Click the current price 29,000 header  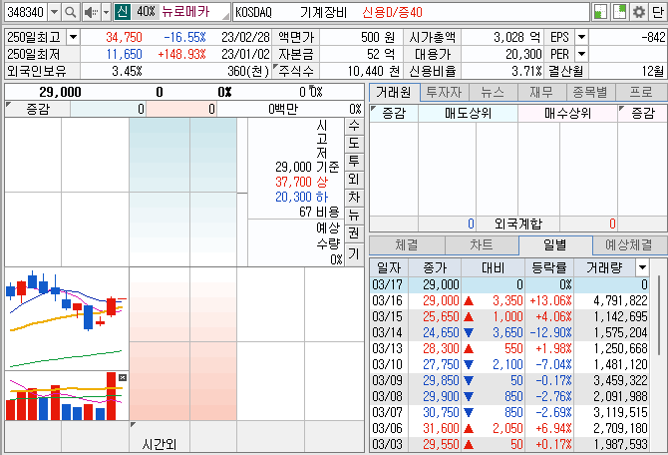pyautogui.click(x=60, y=92)
